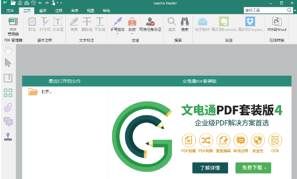This screenshot has height=179, width=297.
Task: Open the Stamp panel in sidebar
Action: coord(8,136)
